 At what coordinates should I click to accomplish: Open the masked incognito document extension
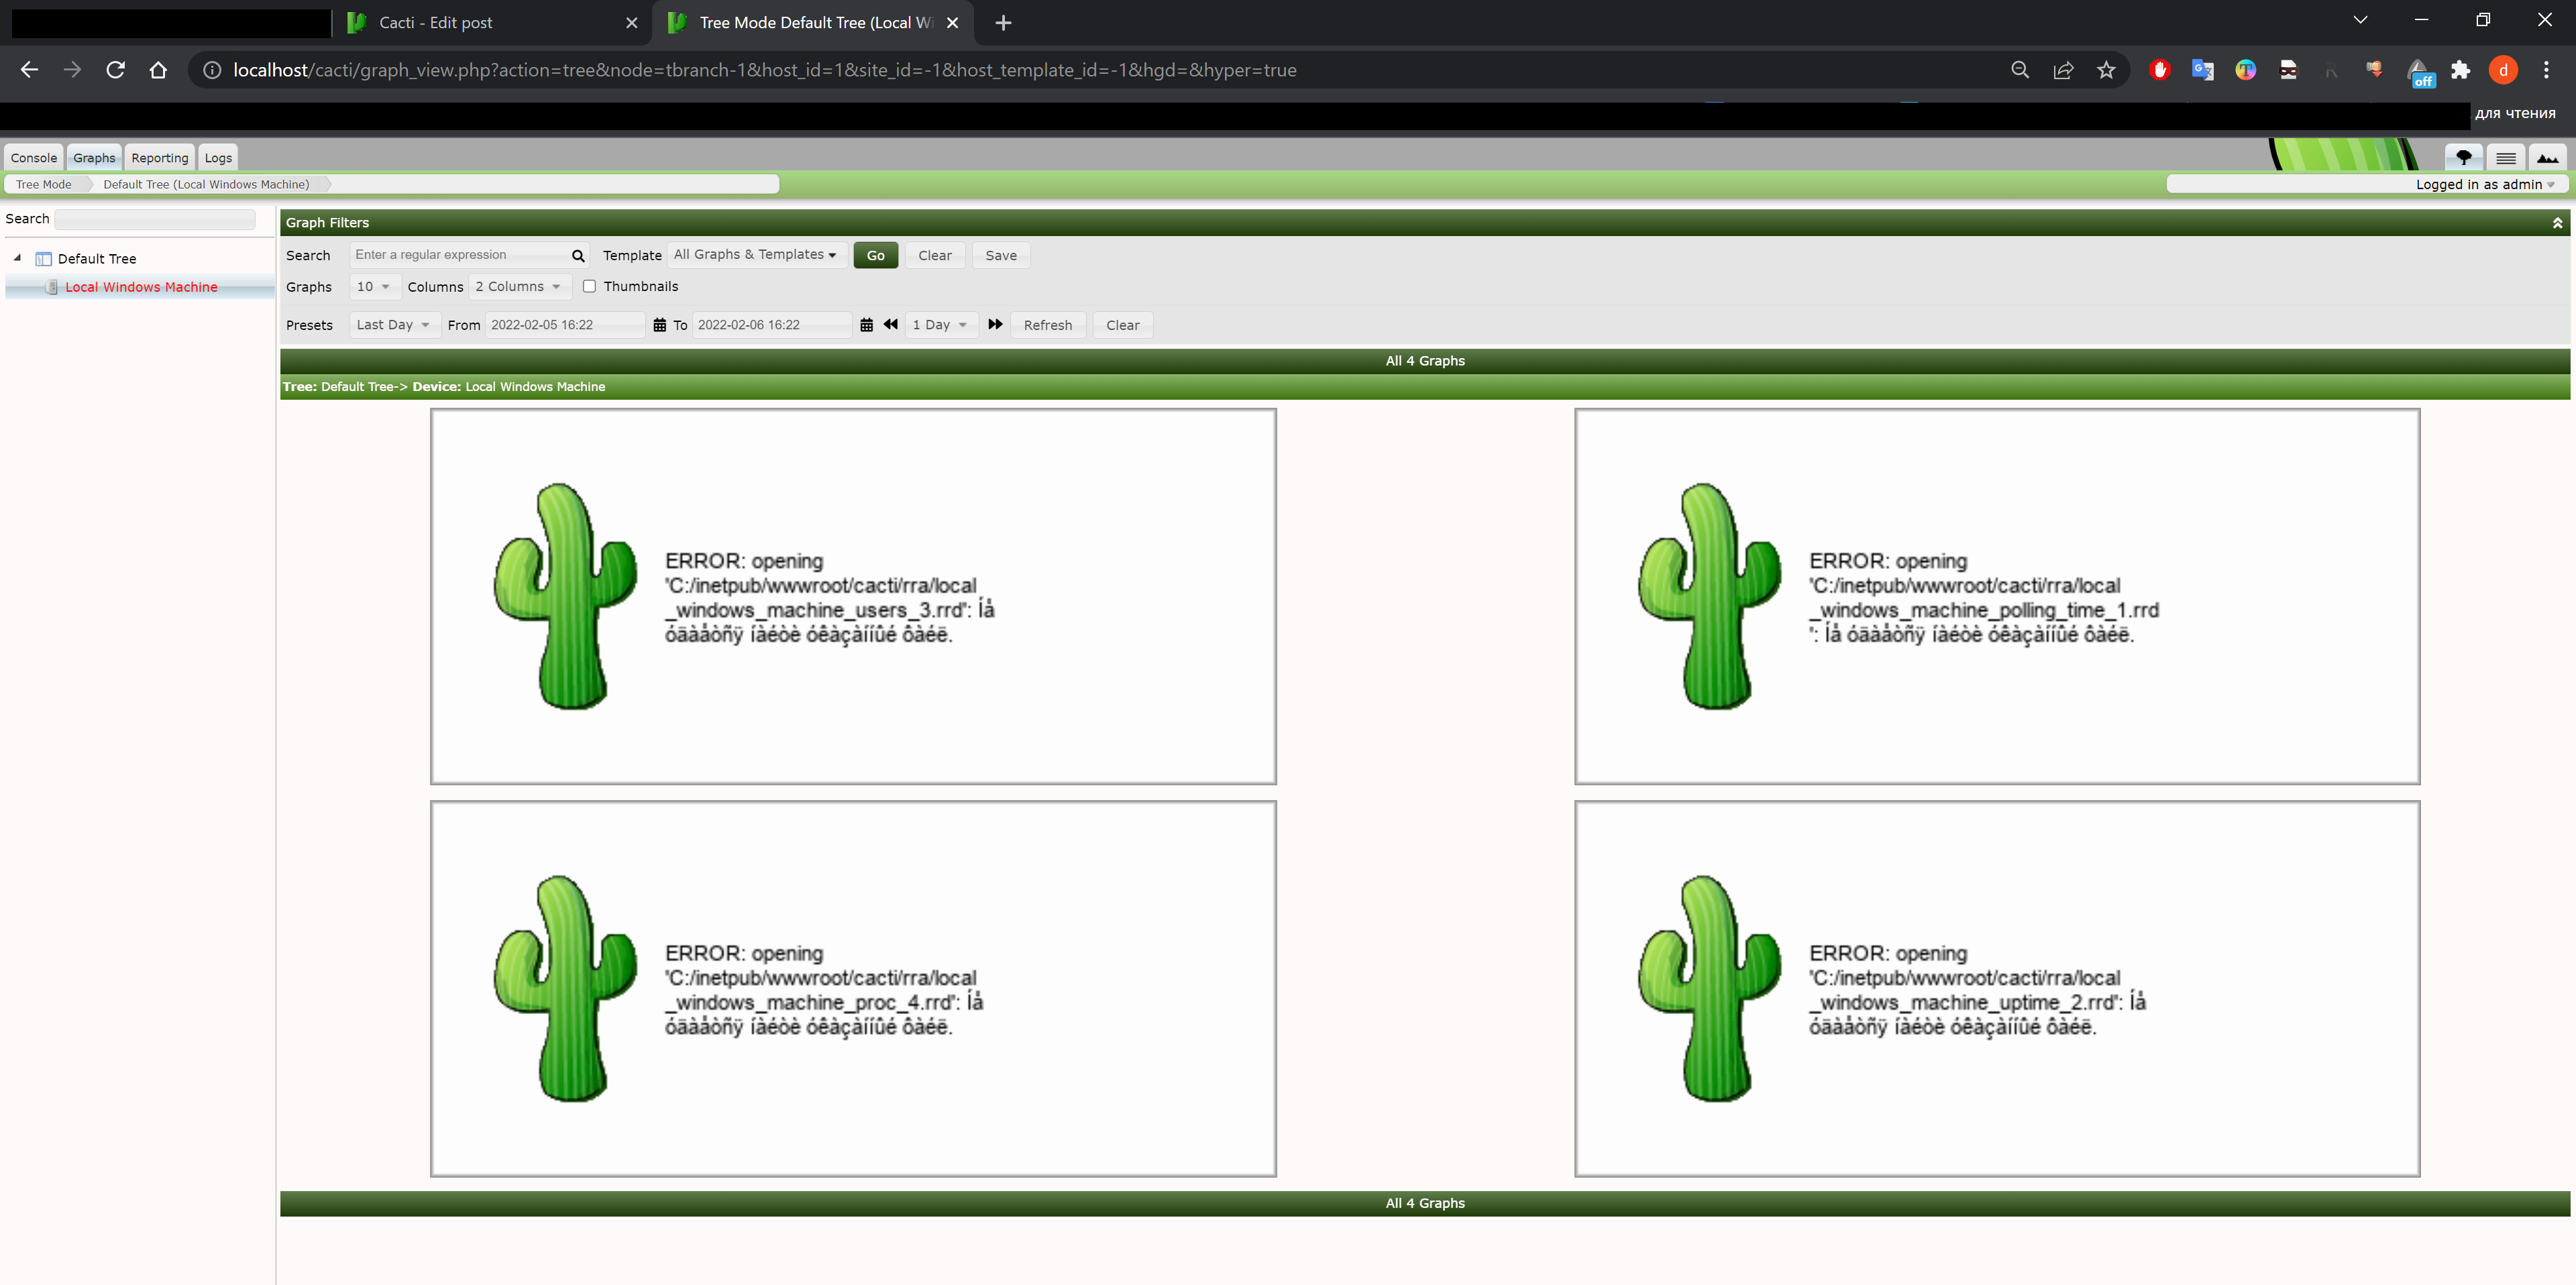(x=2288, y=70)
